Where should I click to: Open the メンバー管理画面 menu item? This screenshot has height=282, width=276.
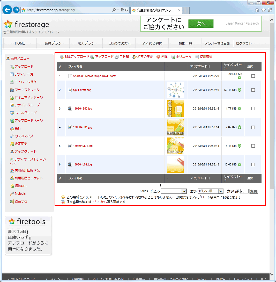tap(217, 43)
